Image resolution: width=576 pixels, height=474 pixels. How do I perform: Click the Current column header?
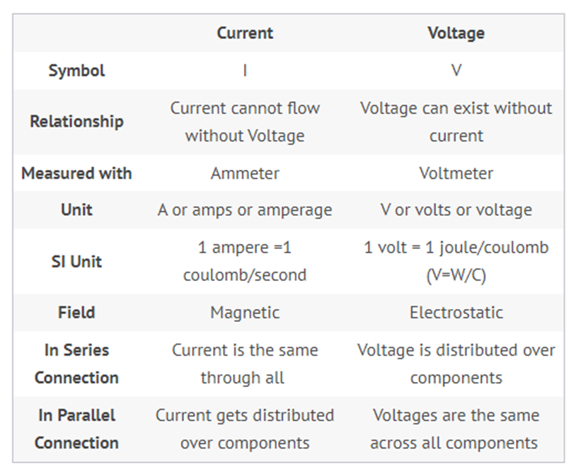(245, 33)
